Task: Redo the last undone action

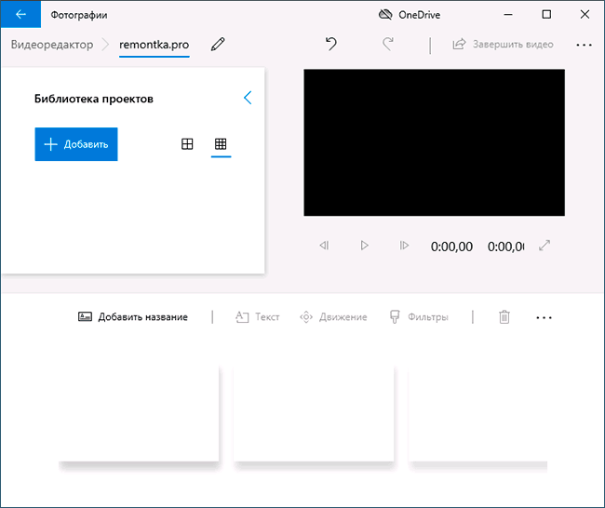Action: [388, 44]
